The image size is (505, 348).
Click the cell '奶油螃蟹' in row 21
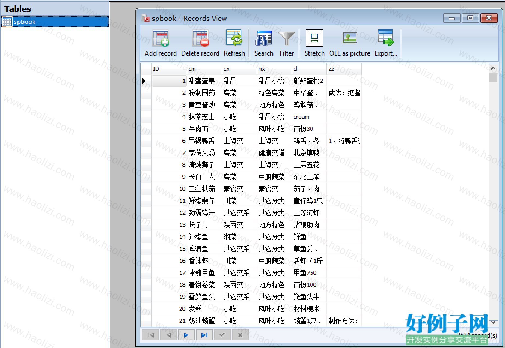[204, 321]
